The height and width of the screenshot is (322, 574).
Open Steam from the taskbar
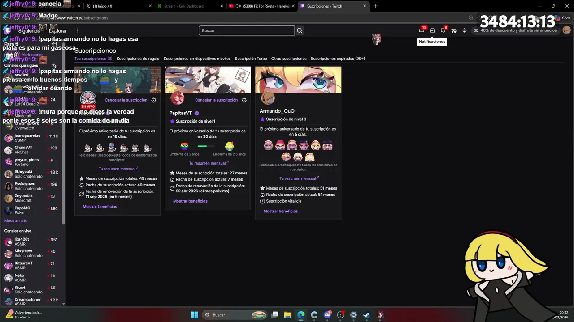[366, 315]
